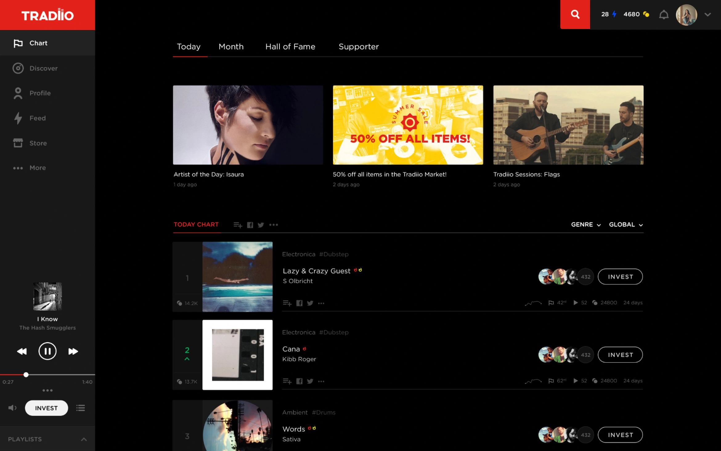Screen dimensions: 721x451
Task: Mute the player volume
Action: pos(12,408)
